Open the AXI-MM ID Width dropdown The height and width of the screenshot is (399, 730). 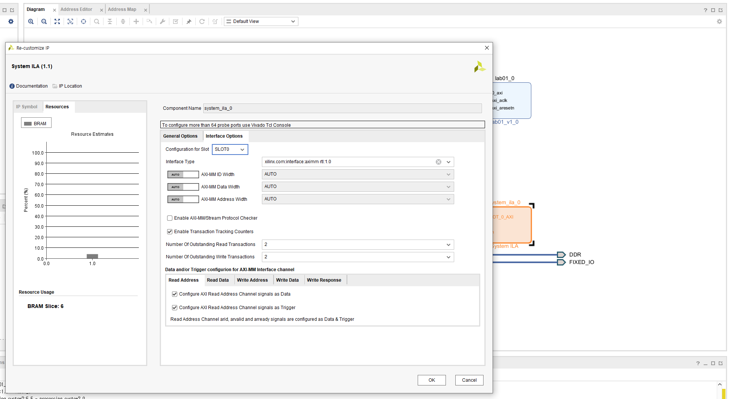click(x=358, y=174)
